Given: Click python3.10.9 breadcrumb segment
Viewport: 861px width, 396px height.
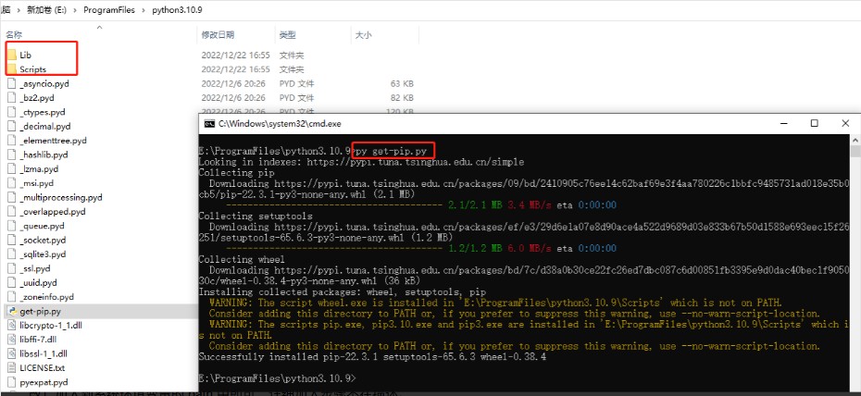Looking at the screenshot, I should pos(178,8).
